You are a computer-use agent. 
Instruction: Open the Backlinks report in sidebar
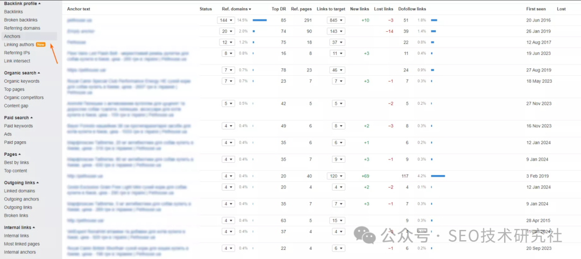[13, 12]
